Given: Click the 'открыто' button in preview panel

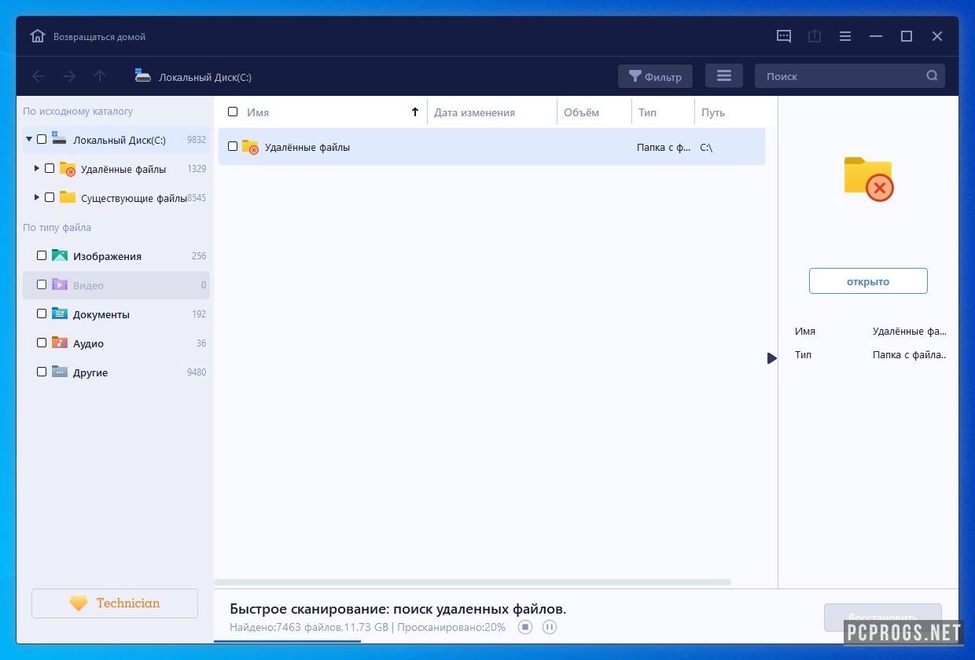Looking at the screenshot, I should (868, 281).
